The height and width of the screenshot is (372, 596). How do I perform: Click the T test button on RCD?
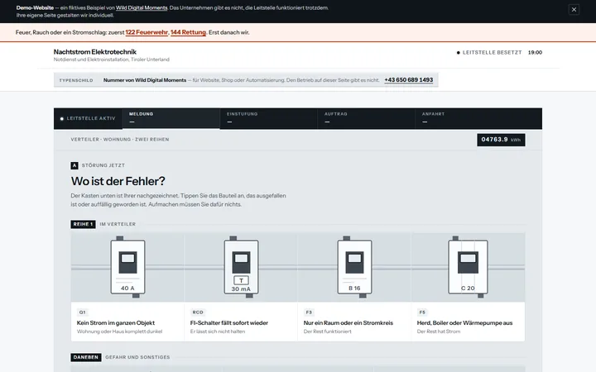point(241,280)
